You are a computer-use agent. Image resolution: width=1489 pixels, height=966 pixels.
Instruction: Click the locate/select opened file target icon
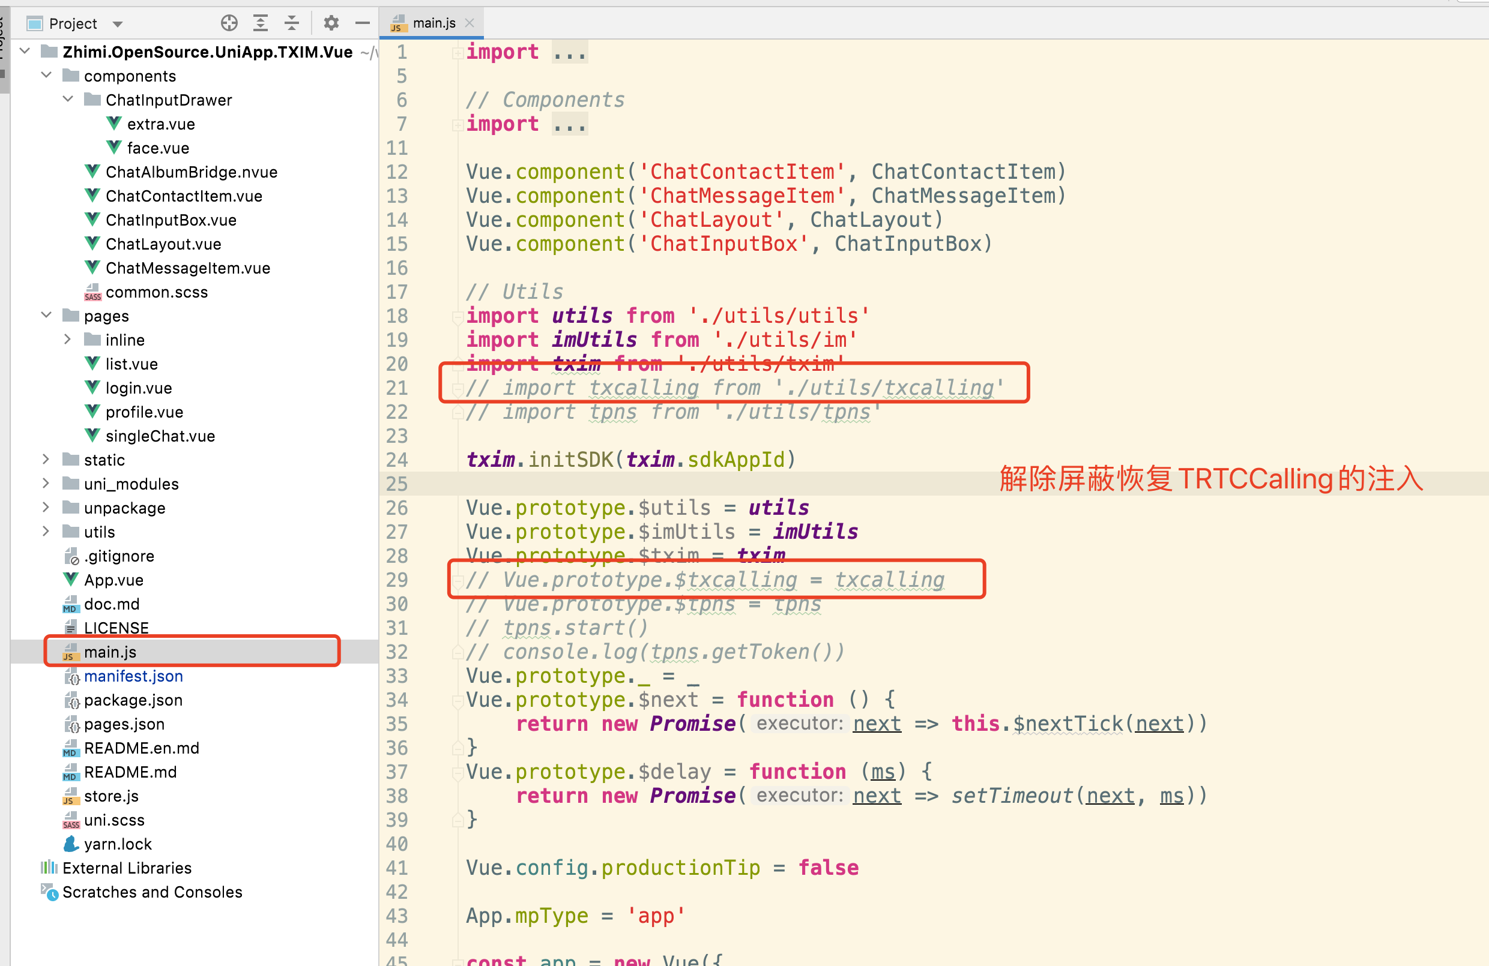click(x=229, y=23)
